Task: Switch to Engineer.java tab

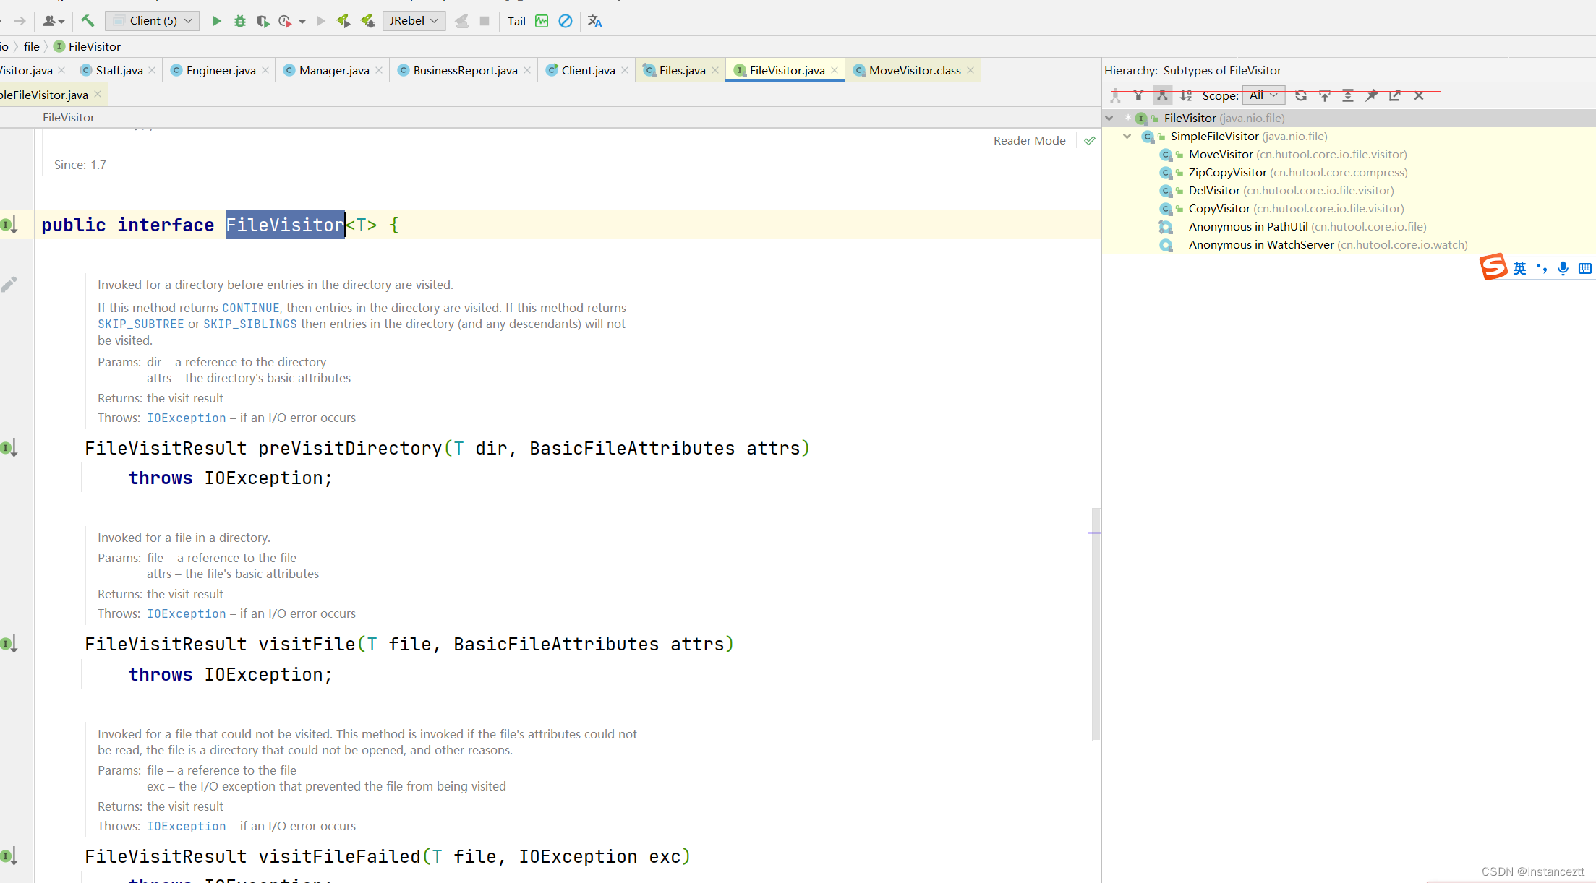Action: click(221, 70)
